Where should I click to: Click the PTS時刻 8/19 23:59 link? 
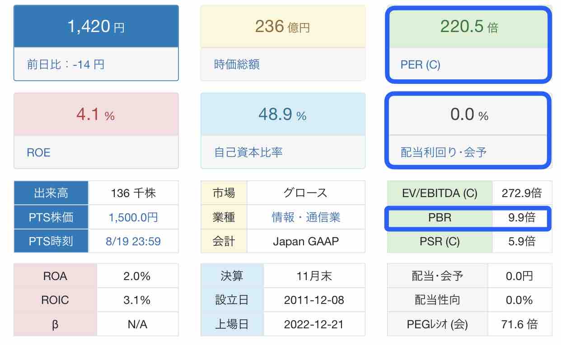click(x=133, y=241)
